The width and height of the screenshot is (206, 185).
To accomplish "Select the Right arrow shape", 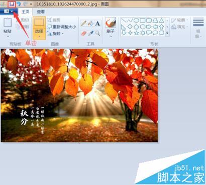I will click(149, 27).
